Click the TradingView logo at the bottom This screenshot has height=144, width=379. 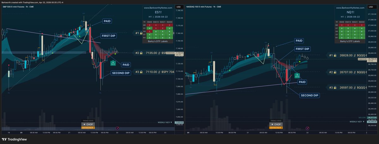(15, 139)
